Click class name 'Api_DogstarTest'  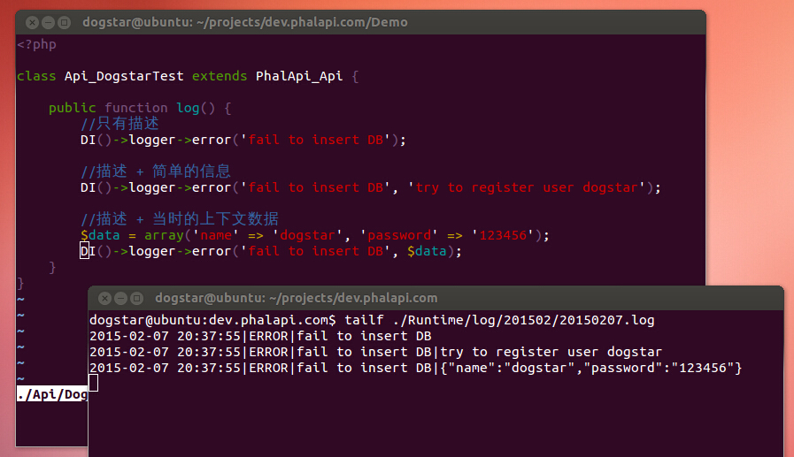pyautogui.click(x=124, y=76)
